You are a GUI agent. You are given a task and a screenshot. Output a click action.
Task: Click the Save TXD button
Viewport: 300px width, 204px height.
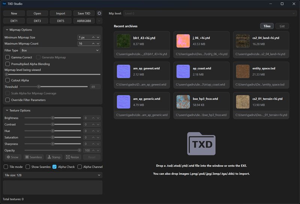tap(84, 13)
